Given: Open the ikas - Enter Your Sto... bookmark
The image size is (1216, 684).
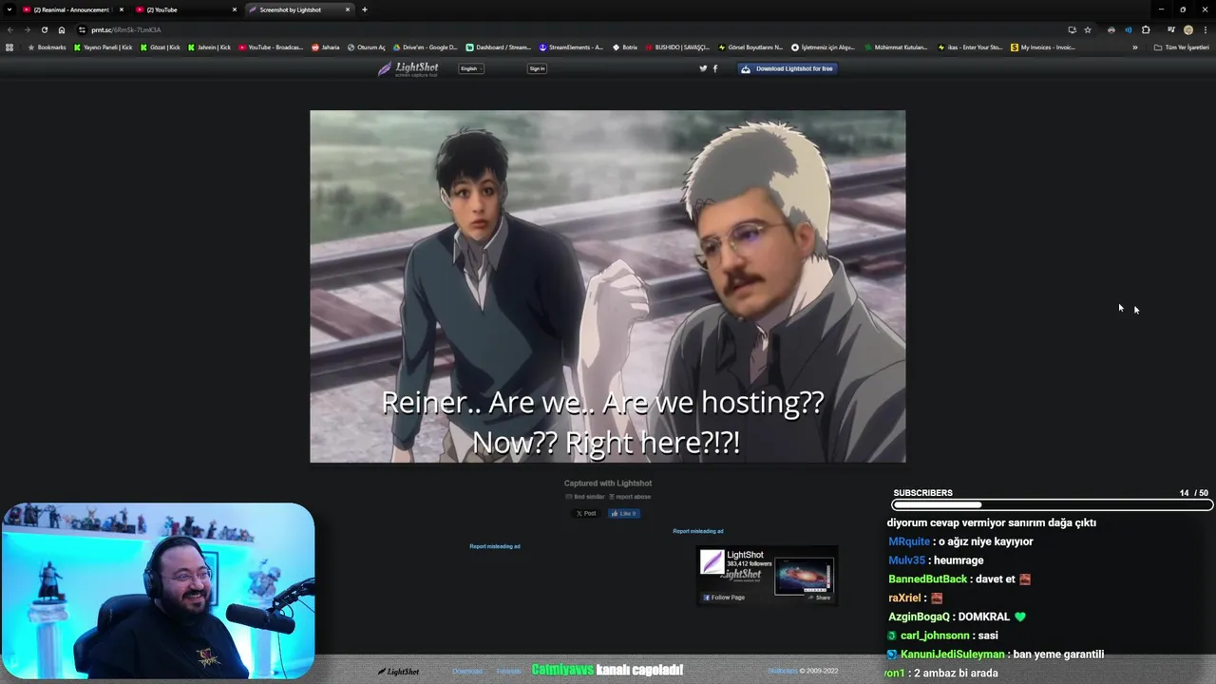Looking at the screenshot, I should (969, 47).
